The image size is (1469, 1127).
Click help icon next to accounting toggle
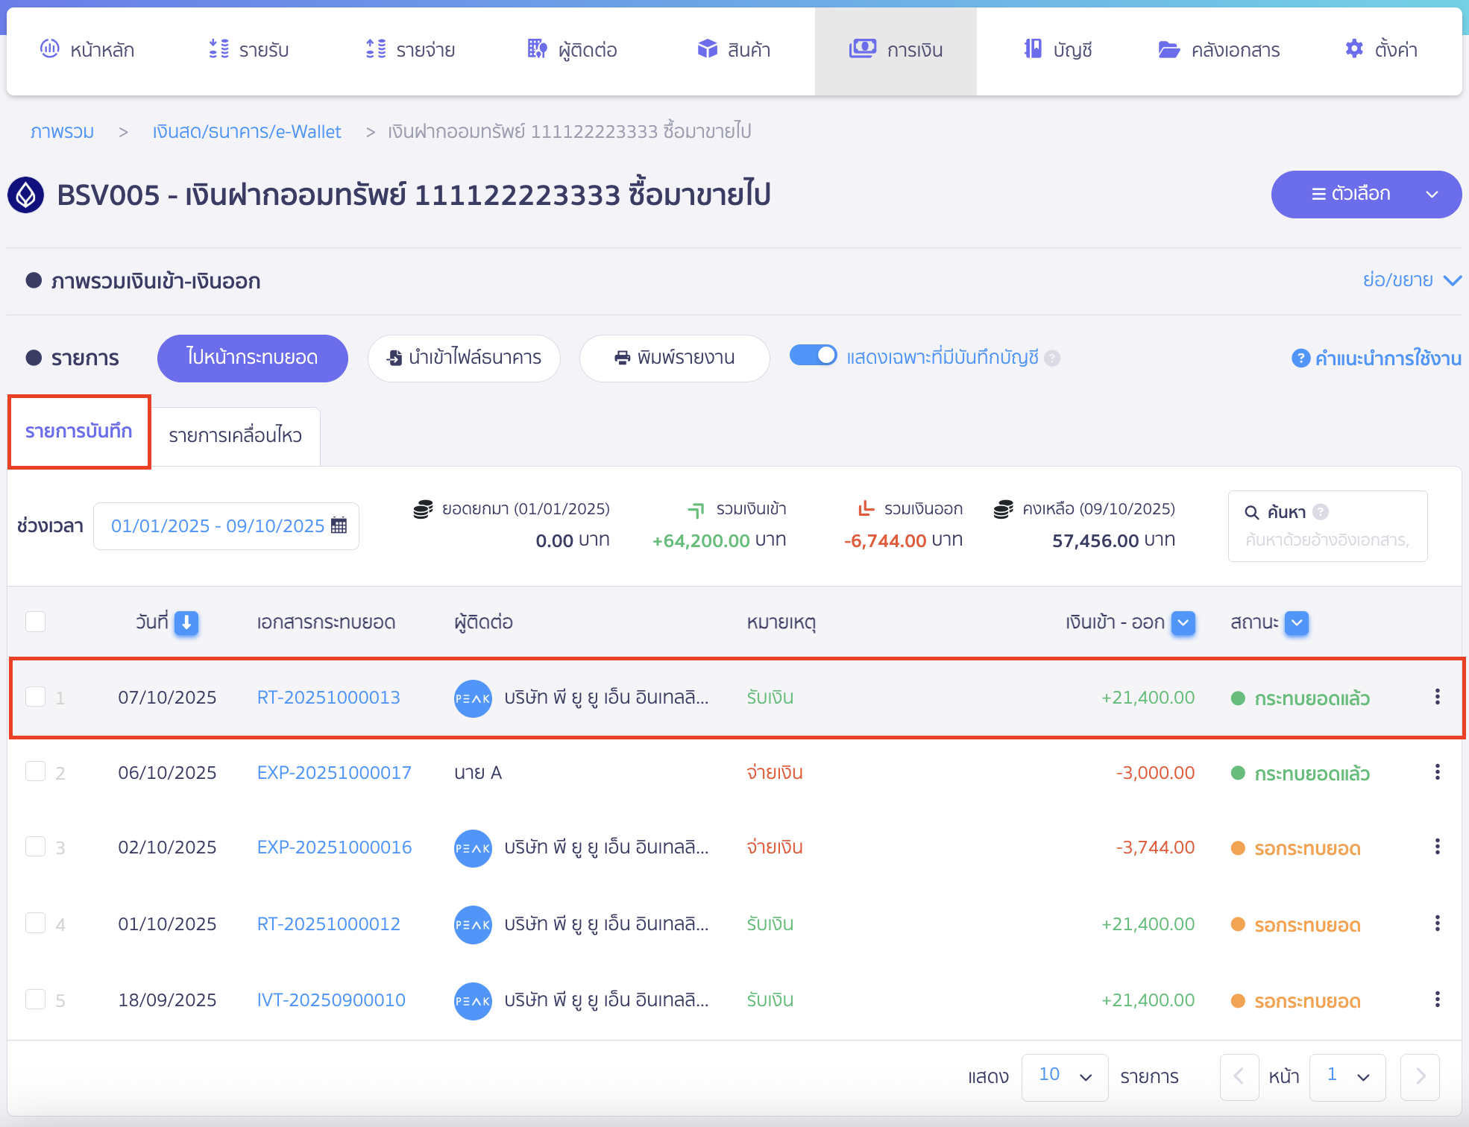click(1052, 358)
